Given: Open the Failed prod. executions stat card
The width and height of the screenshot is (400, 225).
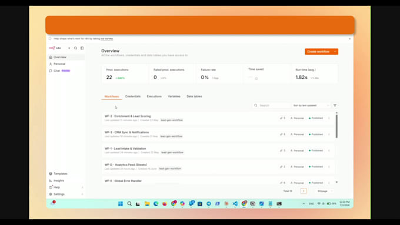Looking at the screenshot, I should pyautogui.click(x=172, y=74).
